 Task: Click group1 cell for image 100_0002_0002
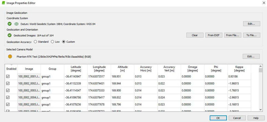(52, 84)
